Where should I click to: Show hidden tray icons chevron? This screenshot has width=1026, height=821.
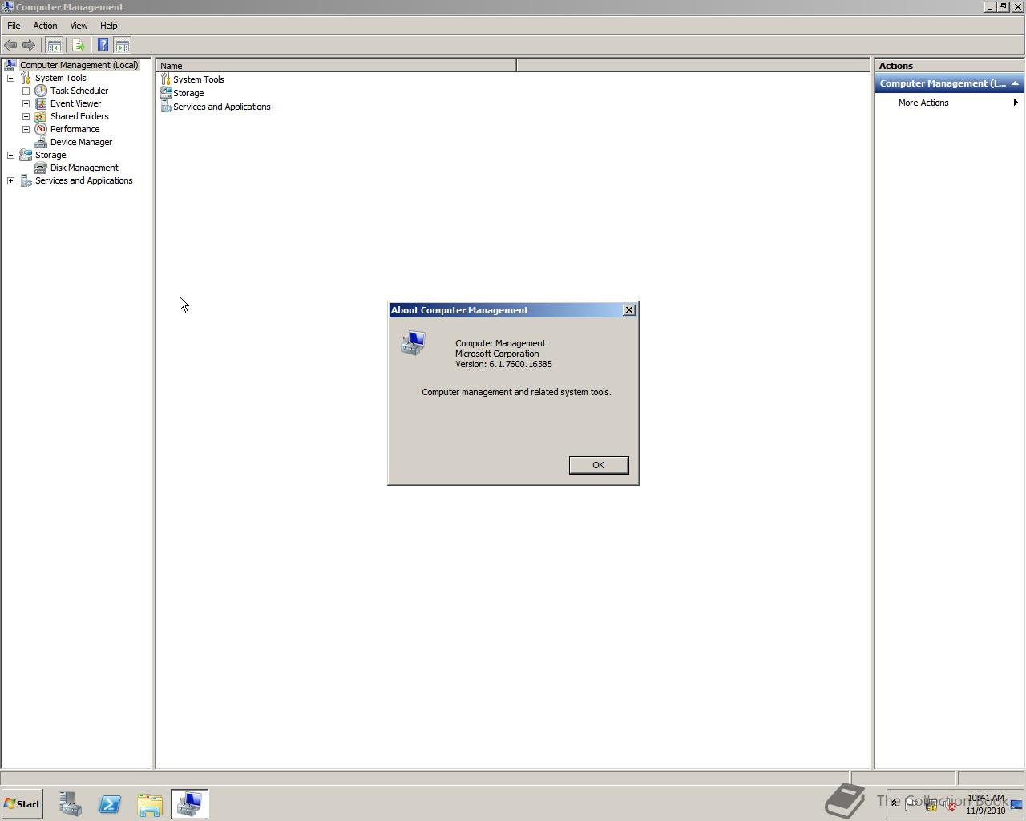coord(895,804)
